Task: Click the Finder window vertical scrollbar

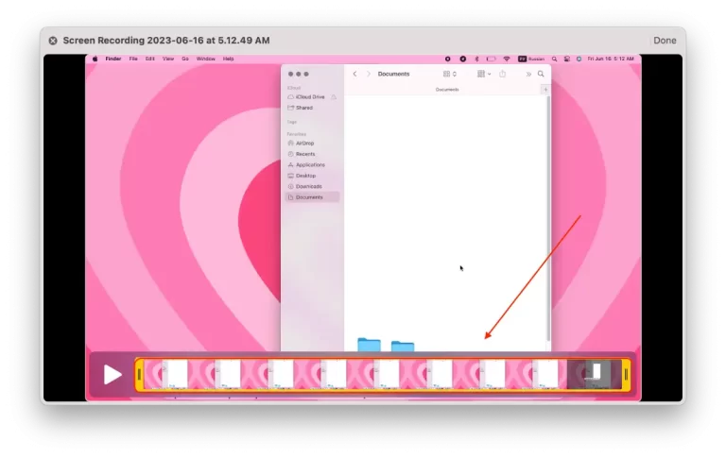Action: point(548,218)
